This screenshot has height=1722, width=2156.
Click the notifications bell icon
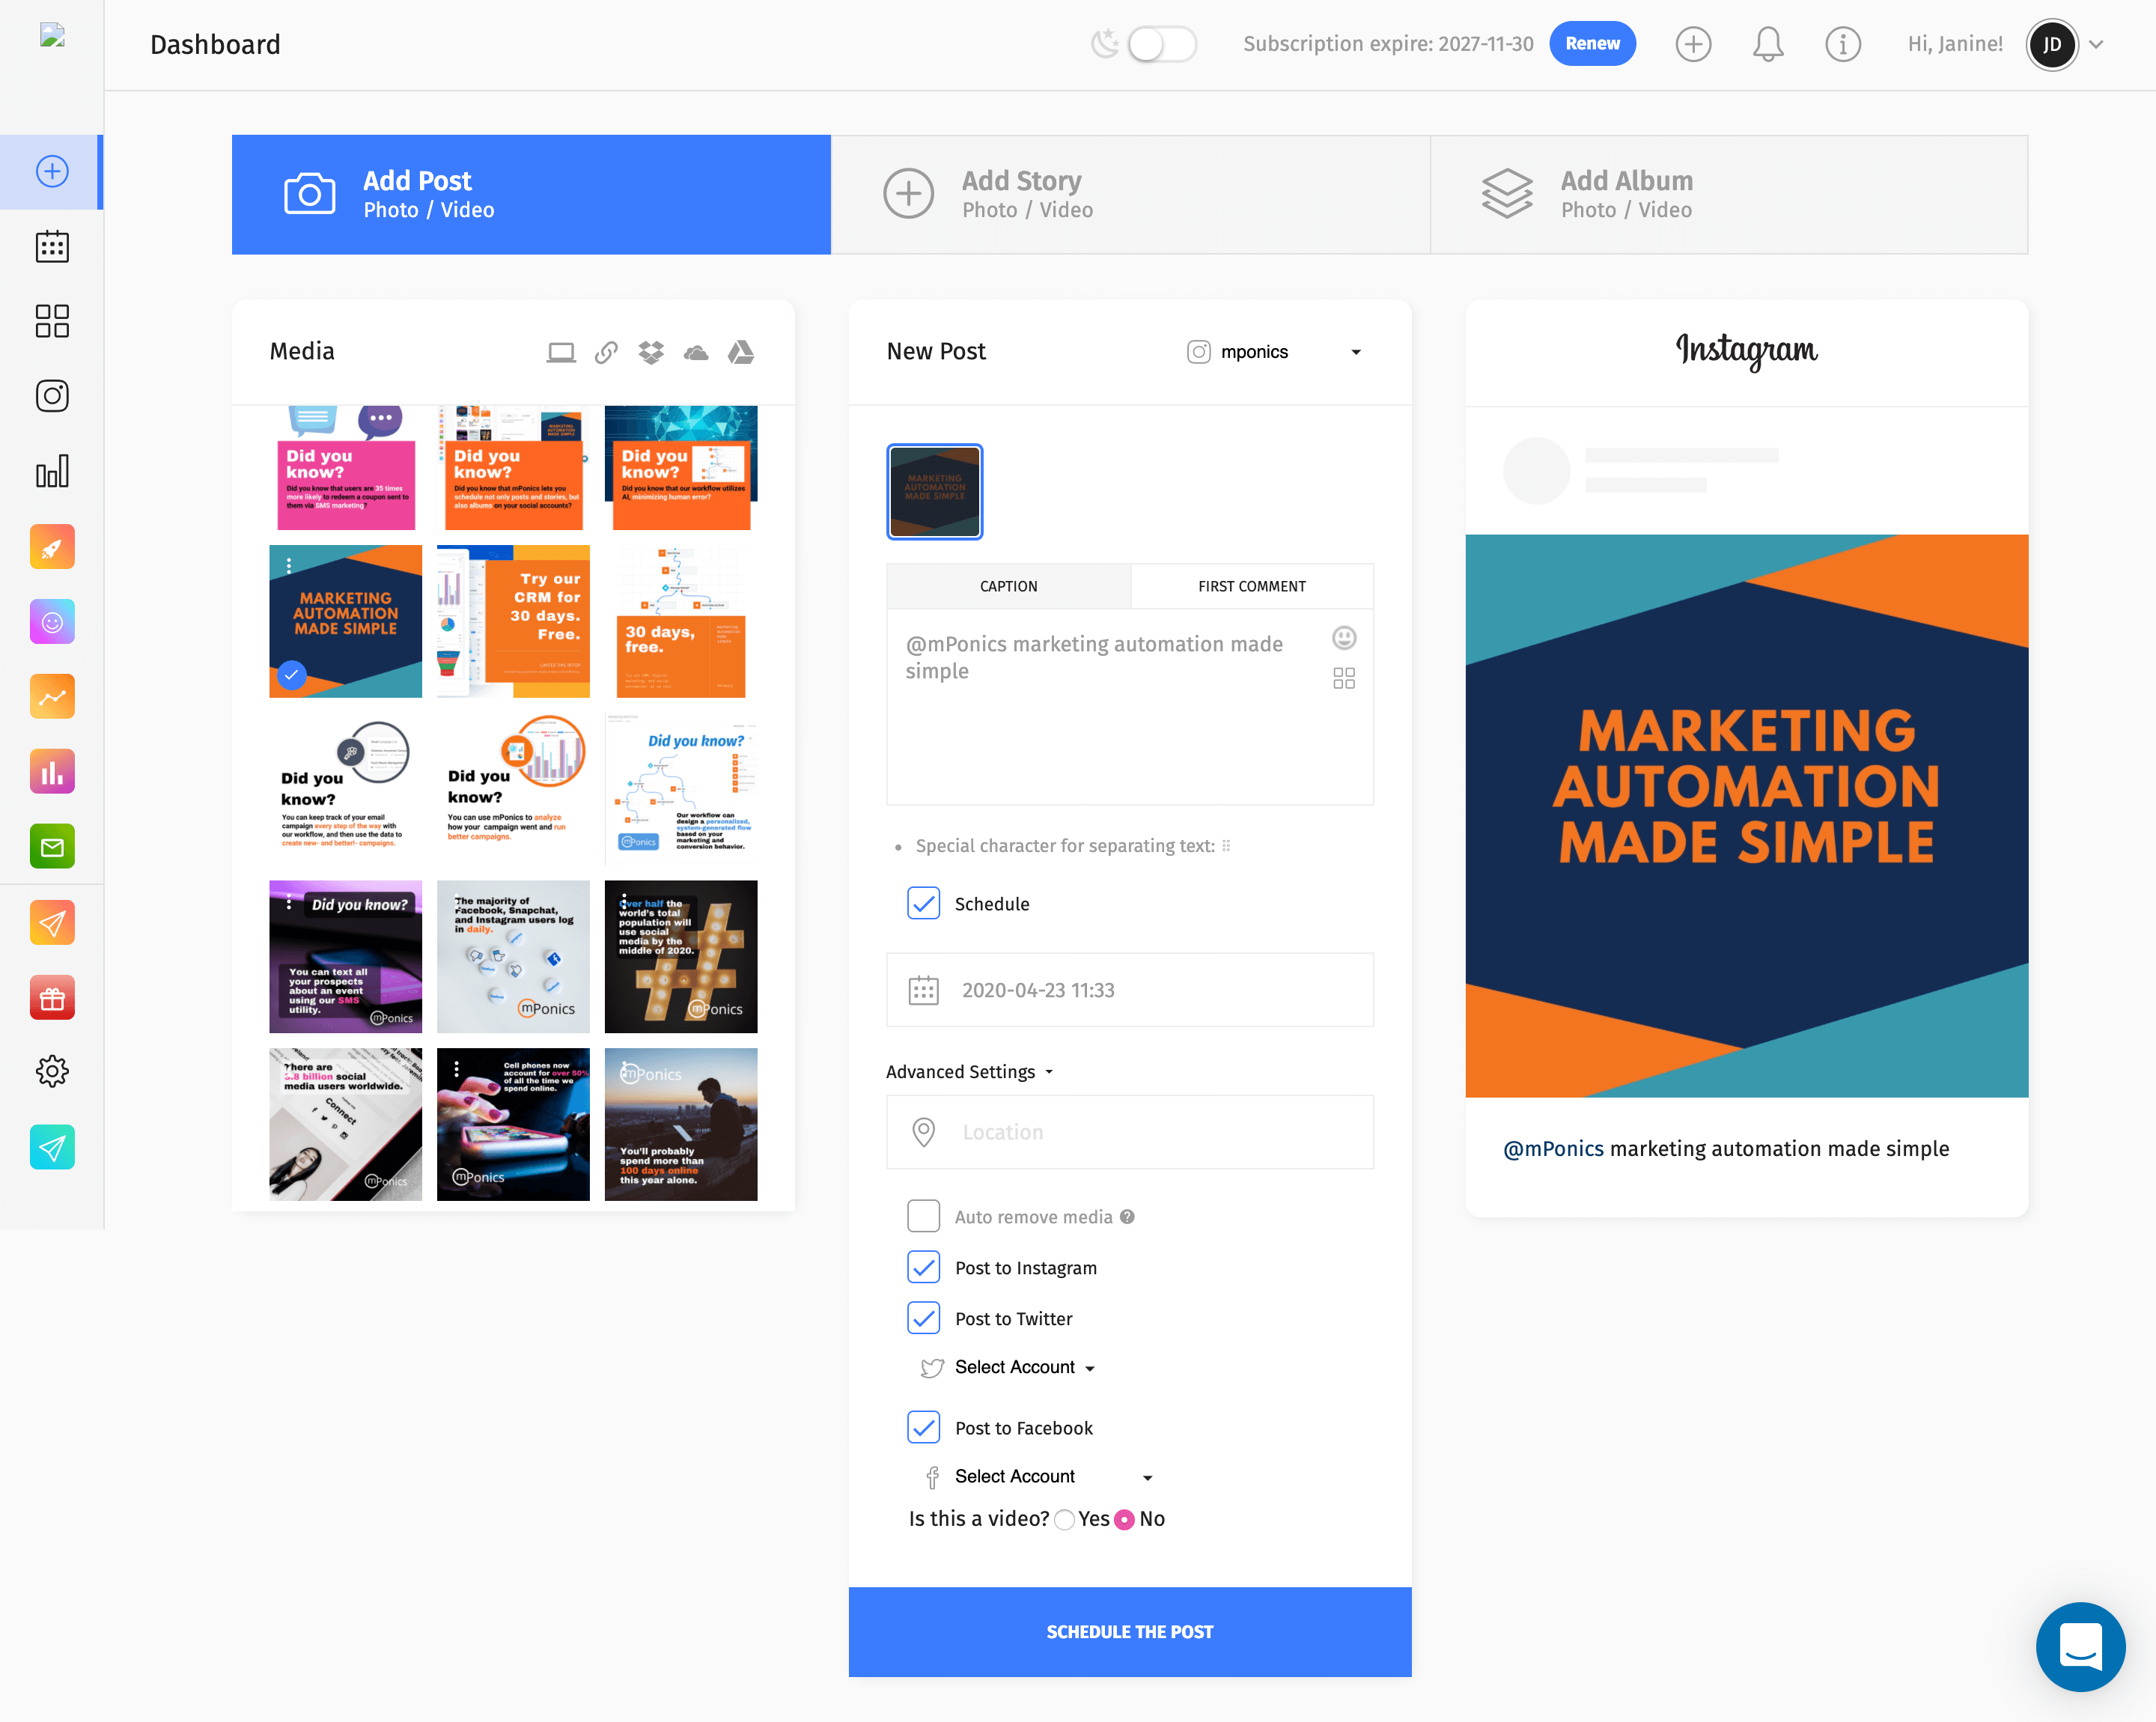pos(1768,44)
